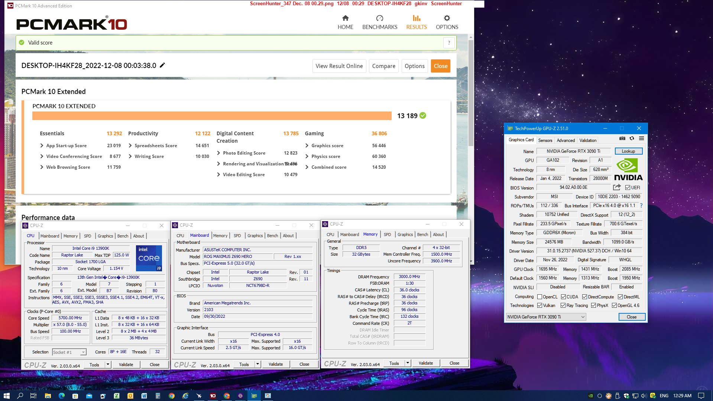Open the GPU selection dropdown in GPU-Z
This screenshot has height=401, width=713.
pos(546,317)
